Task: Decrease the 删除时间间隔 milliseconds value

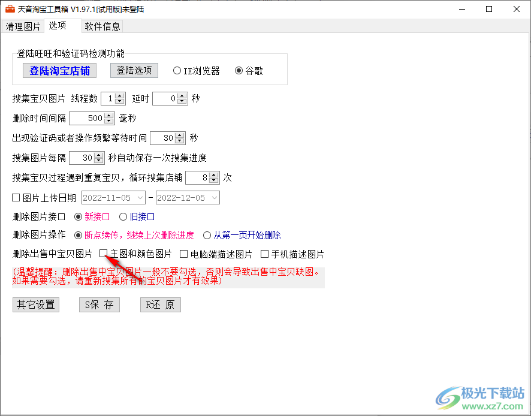Action: (x=109, y=121)
